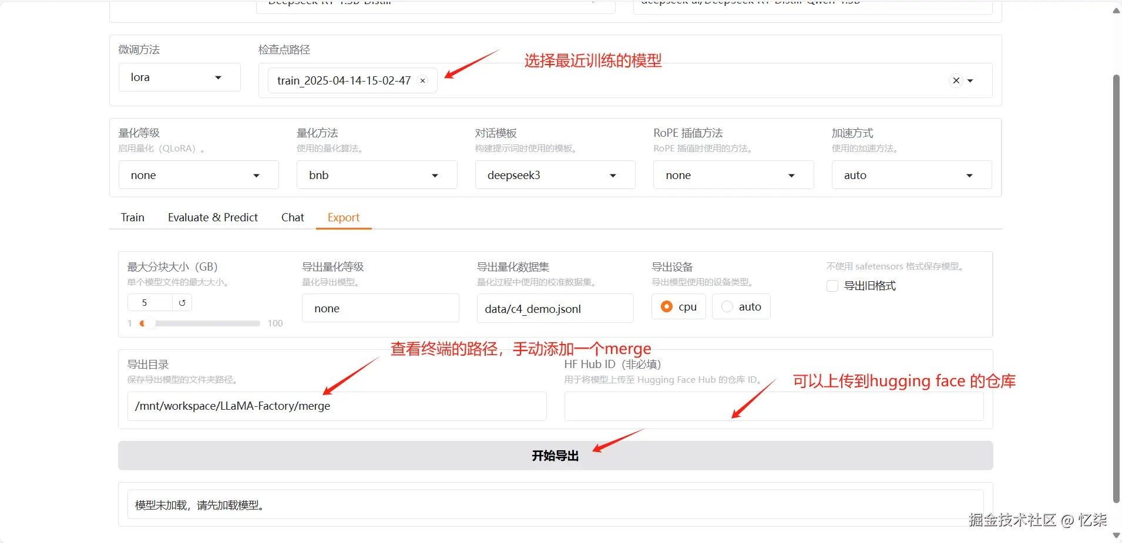
Task: Open the 微调方法 lora dropdown
Action: (180, 77)
